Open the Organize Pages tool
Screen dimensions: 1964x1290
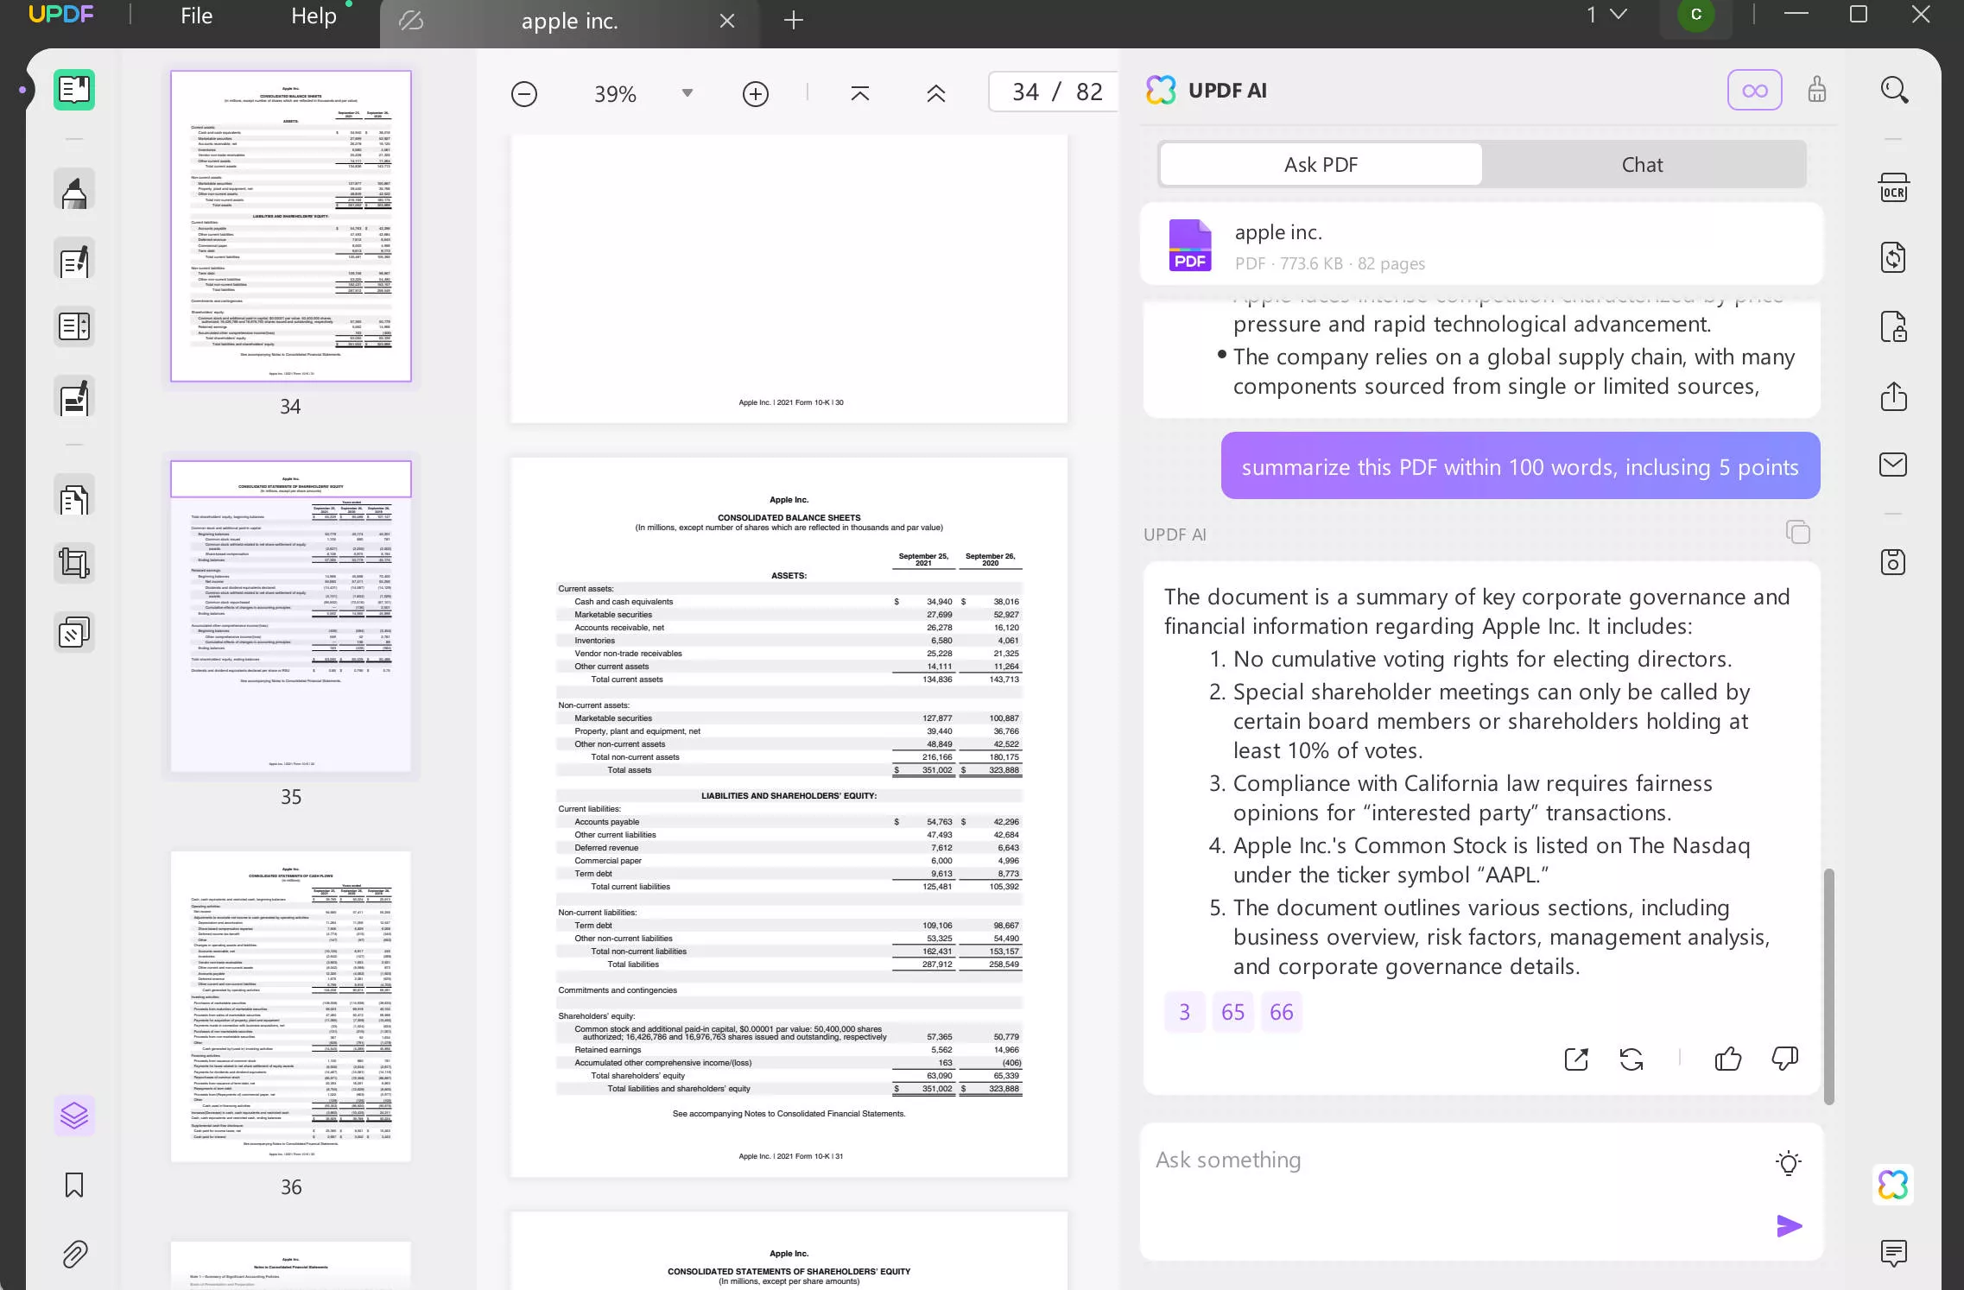pos(74,326)
